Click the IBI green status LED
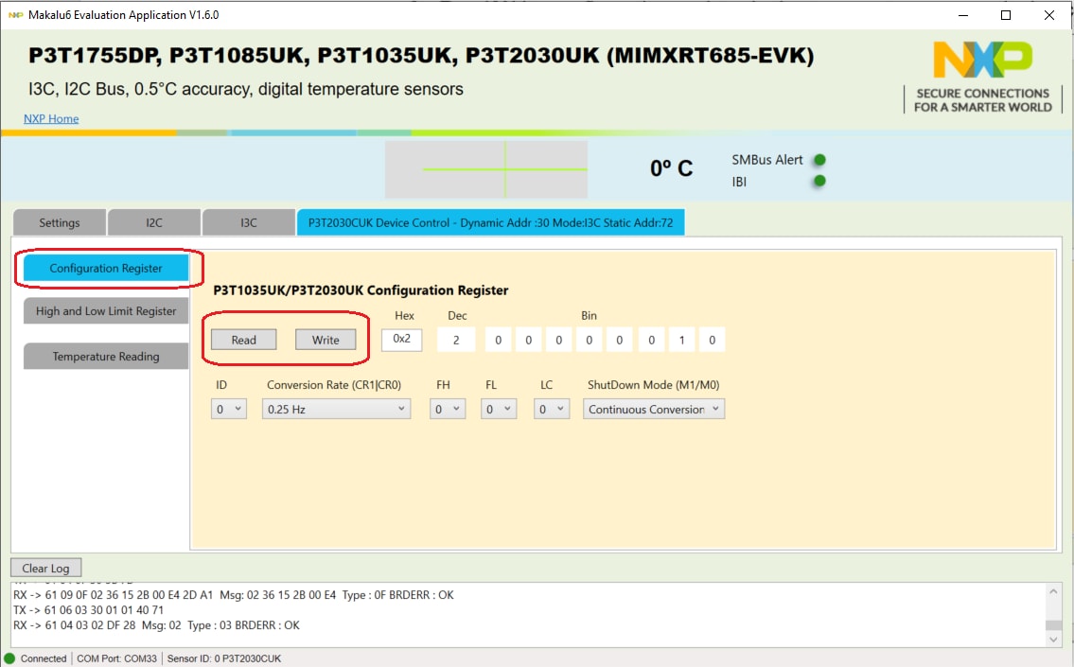 (819, 181)
